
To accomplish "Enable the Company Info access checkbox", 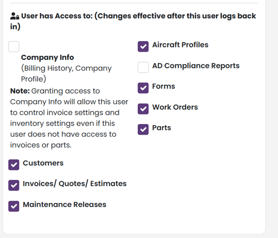I will 14,47.
